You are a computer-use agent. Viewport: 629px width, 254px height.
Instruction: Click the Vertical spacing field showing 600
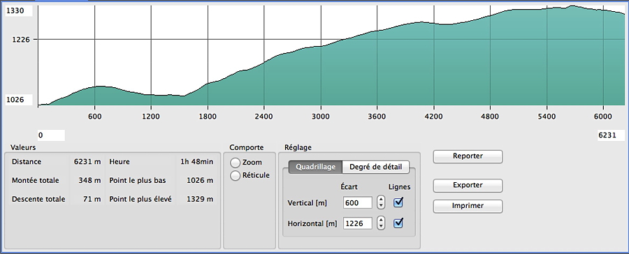coord(358,203)
